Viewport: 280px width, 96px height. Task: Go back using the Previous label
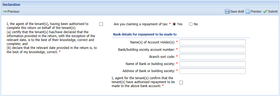(x=13, y=12)
